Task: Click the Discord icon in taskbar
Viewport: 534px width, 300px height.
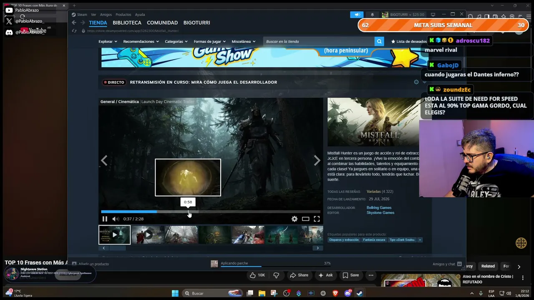Action: pyautogui.click(x=348, y=293)
